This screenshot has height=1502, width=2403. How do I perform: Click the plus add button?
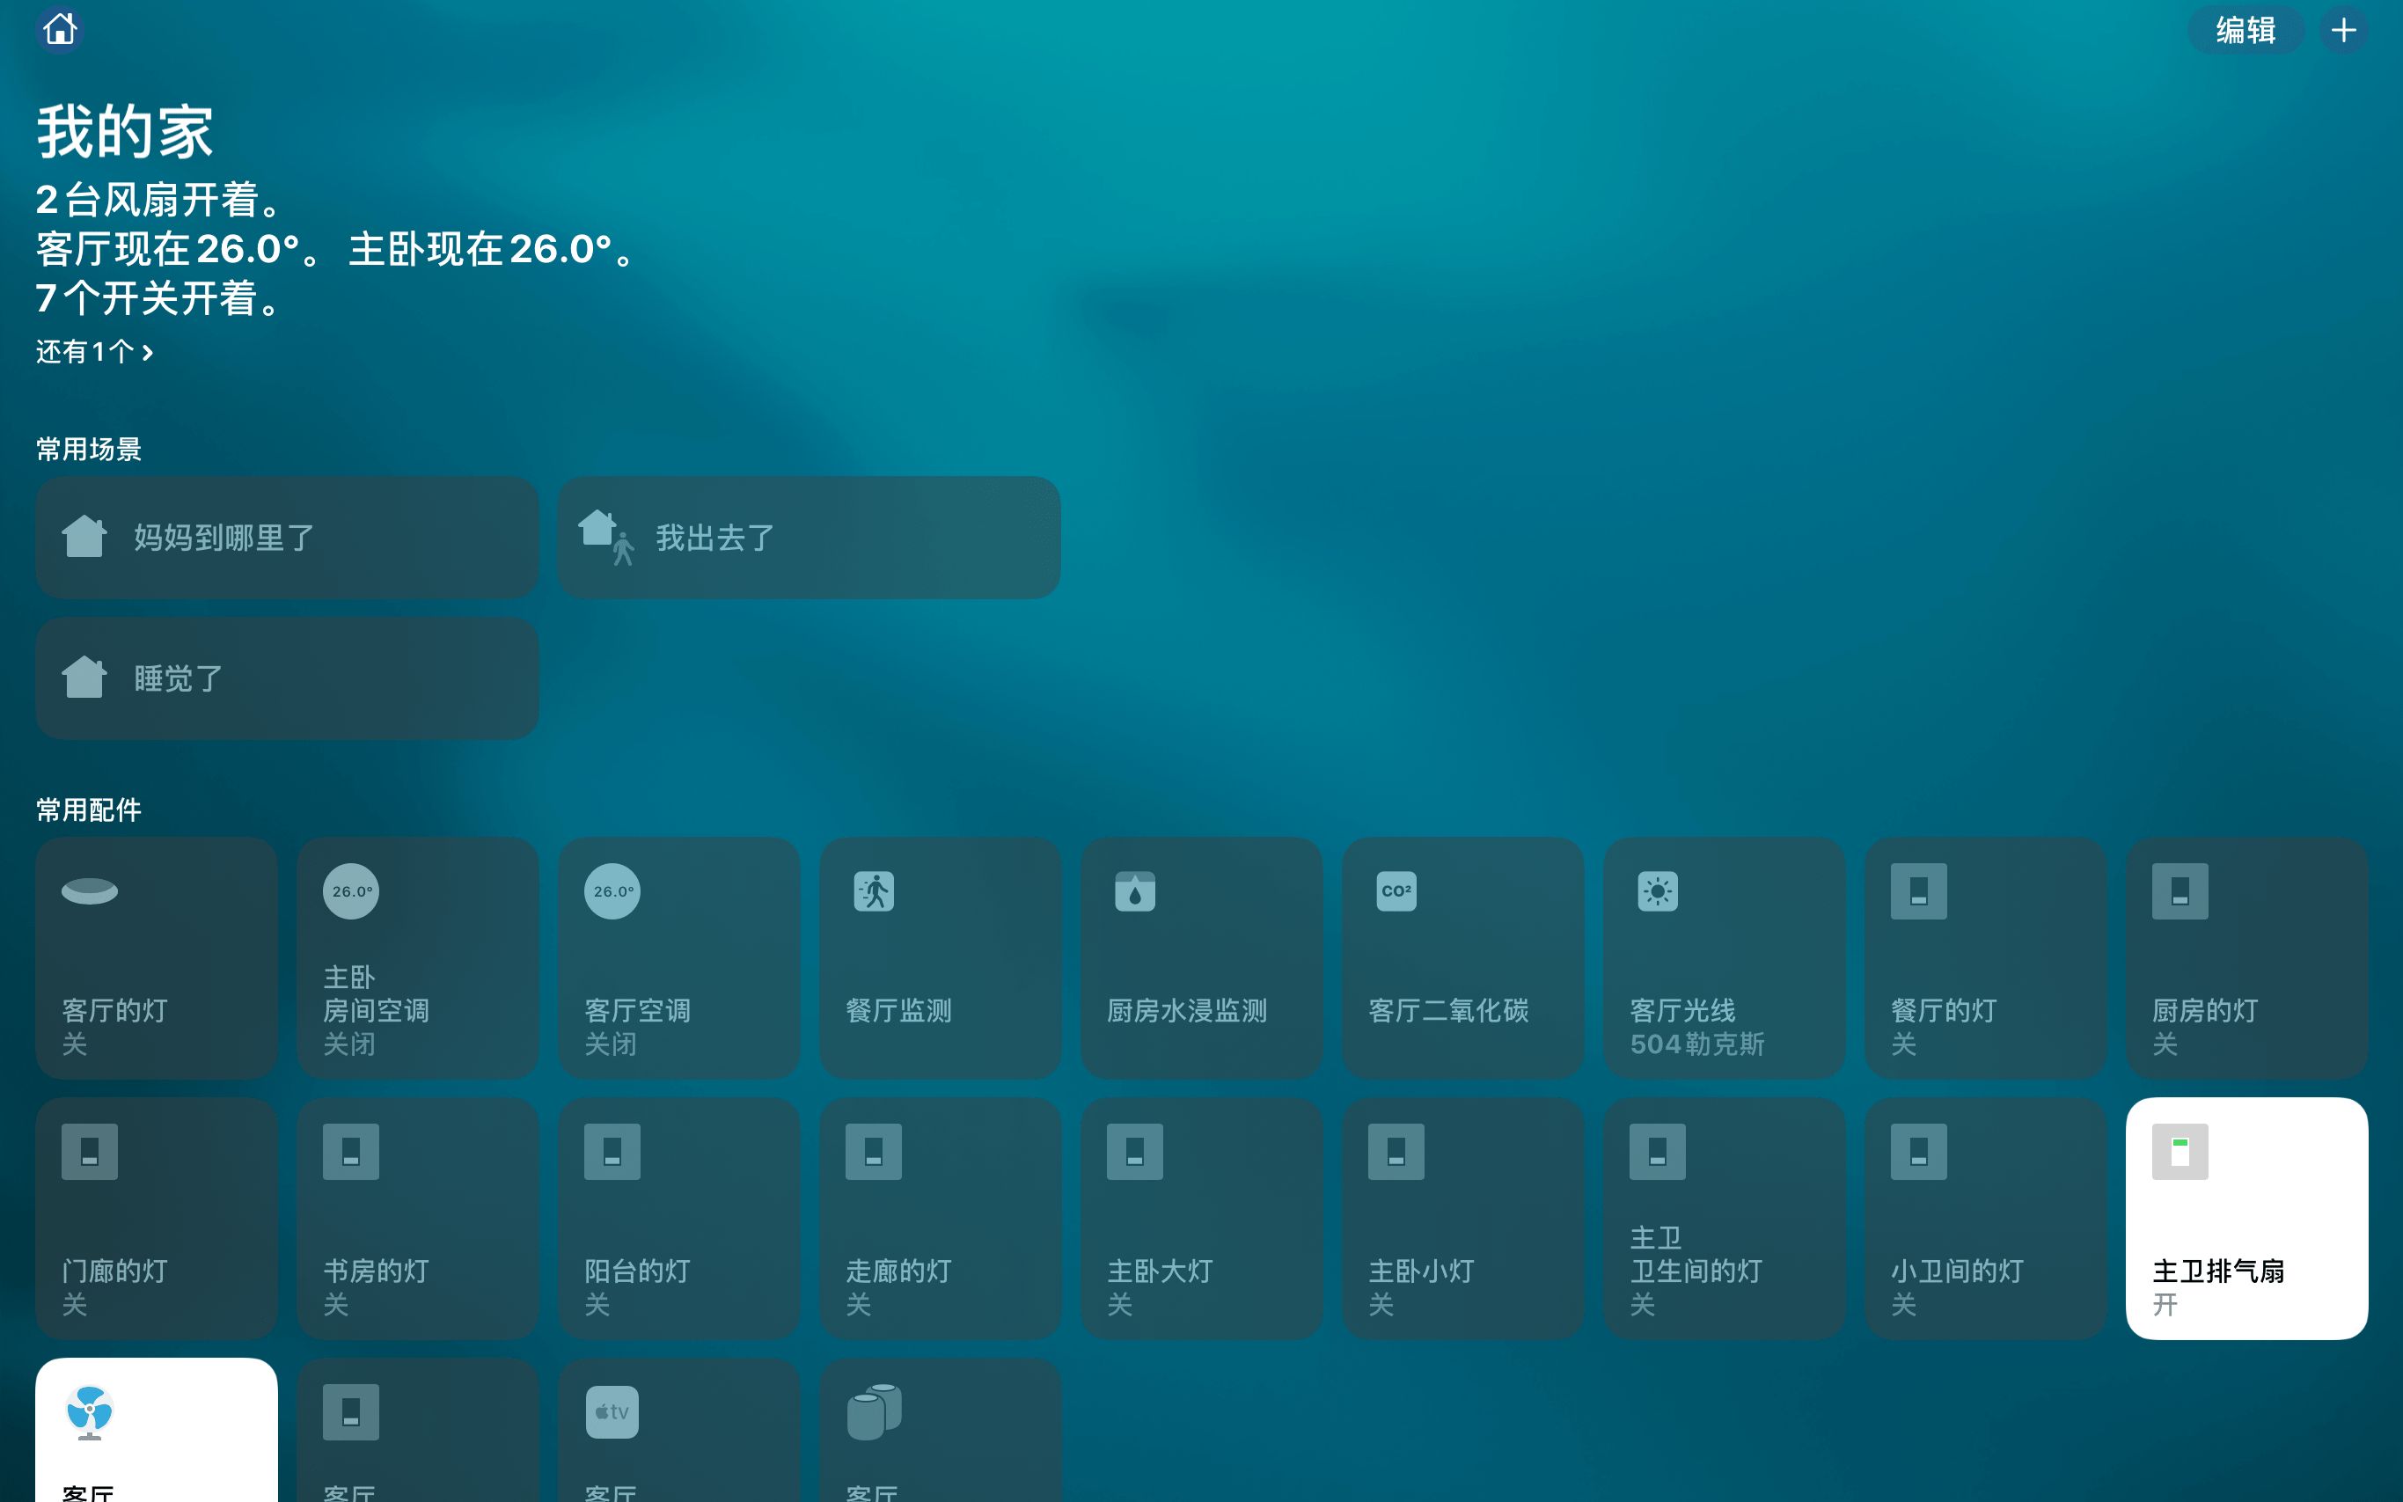(x=2342, y=30)
